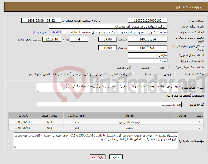Click the resize handle of شرح کلی نیاز box

[38, 91]
